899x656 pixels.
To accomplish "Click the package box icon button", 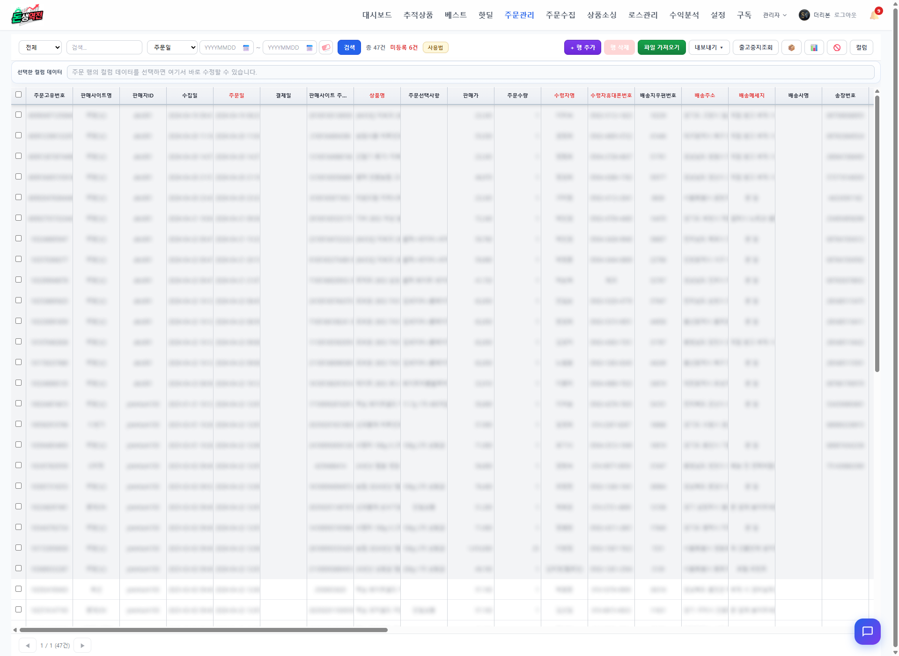I will click(x=791, y=47).
